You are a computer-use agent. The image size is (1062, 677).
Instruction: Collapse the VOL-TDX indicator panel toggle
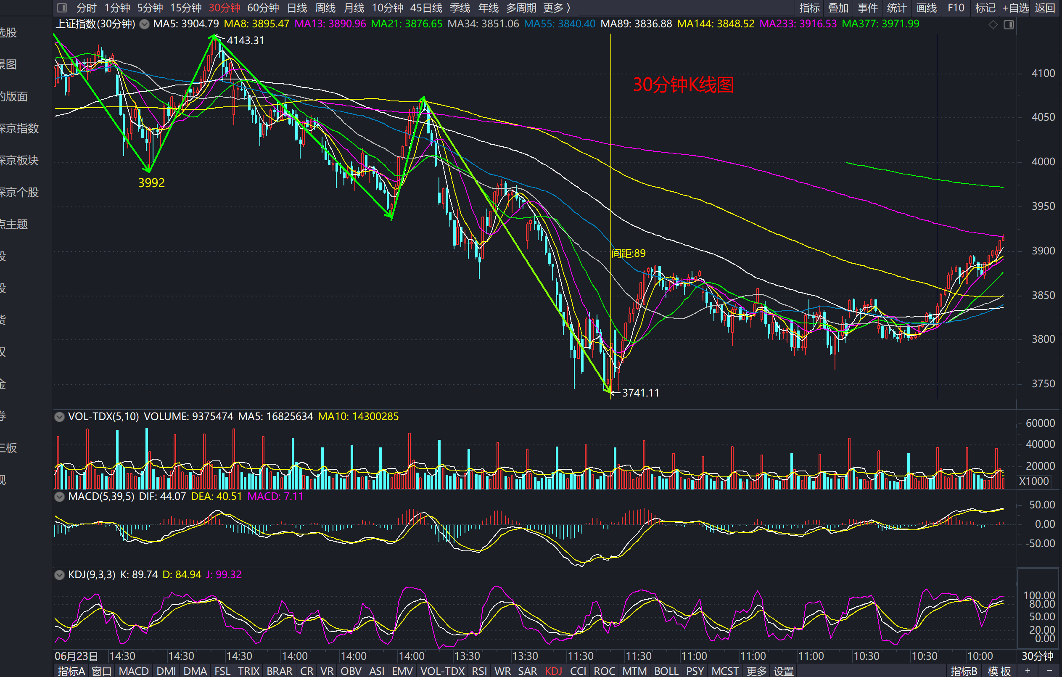coord(59,416)
